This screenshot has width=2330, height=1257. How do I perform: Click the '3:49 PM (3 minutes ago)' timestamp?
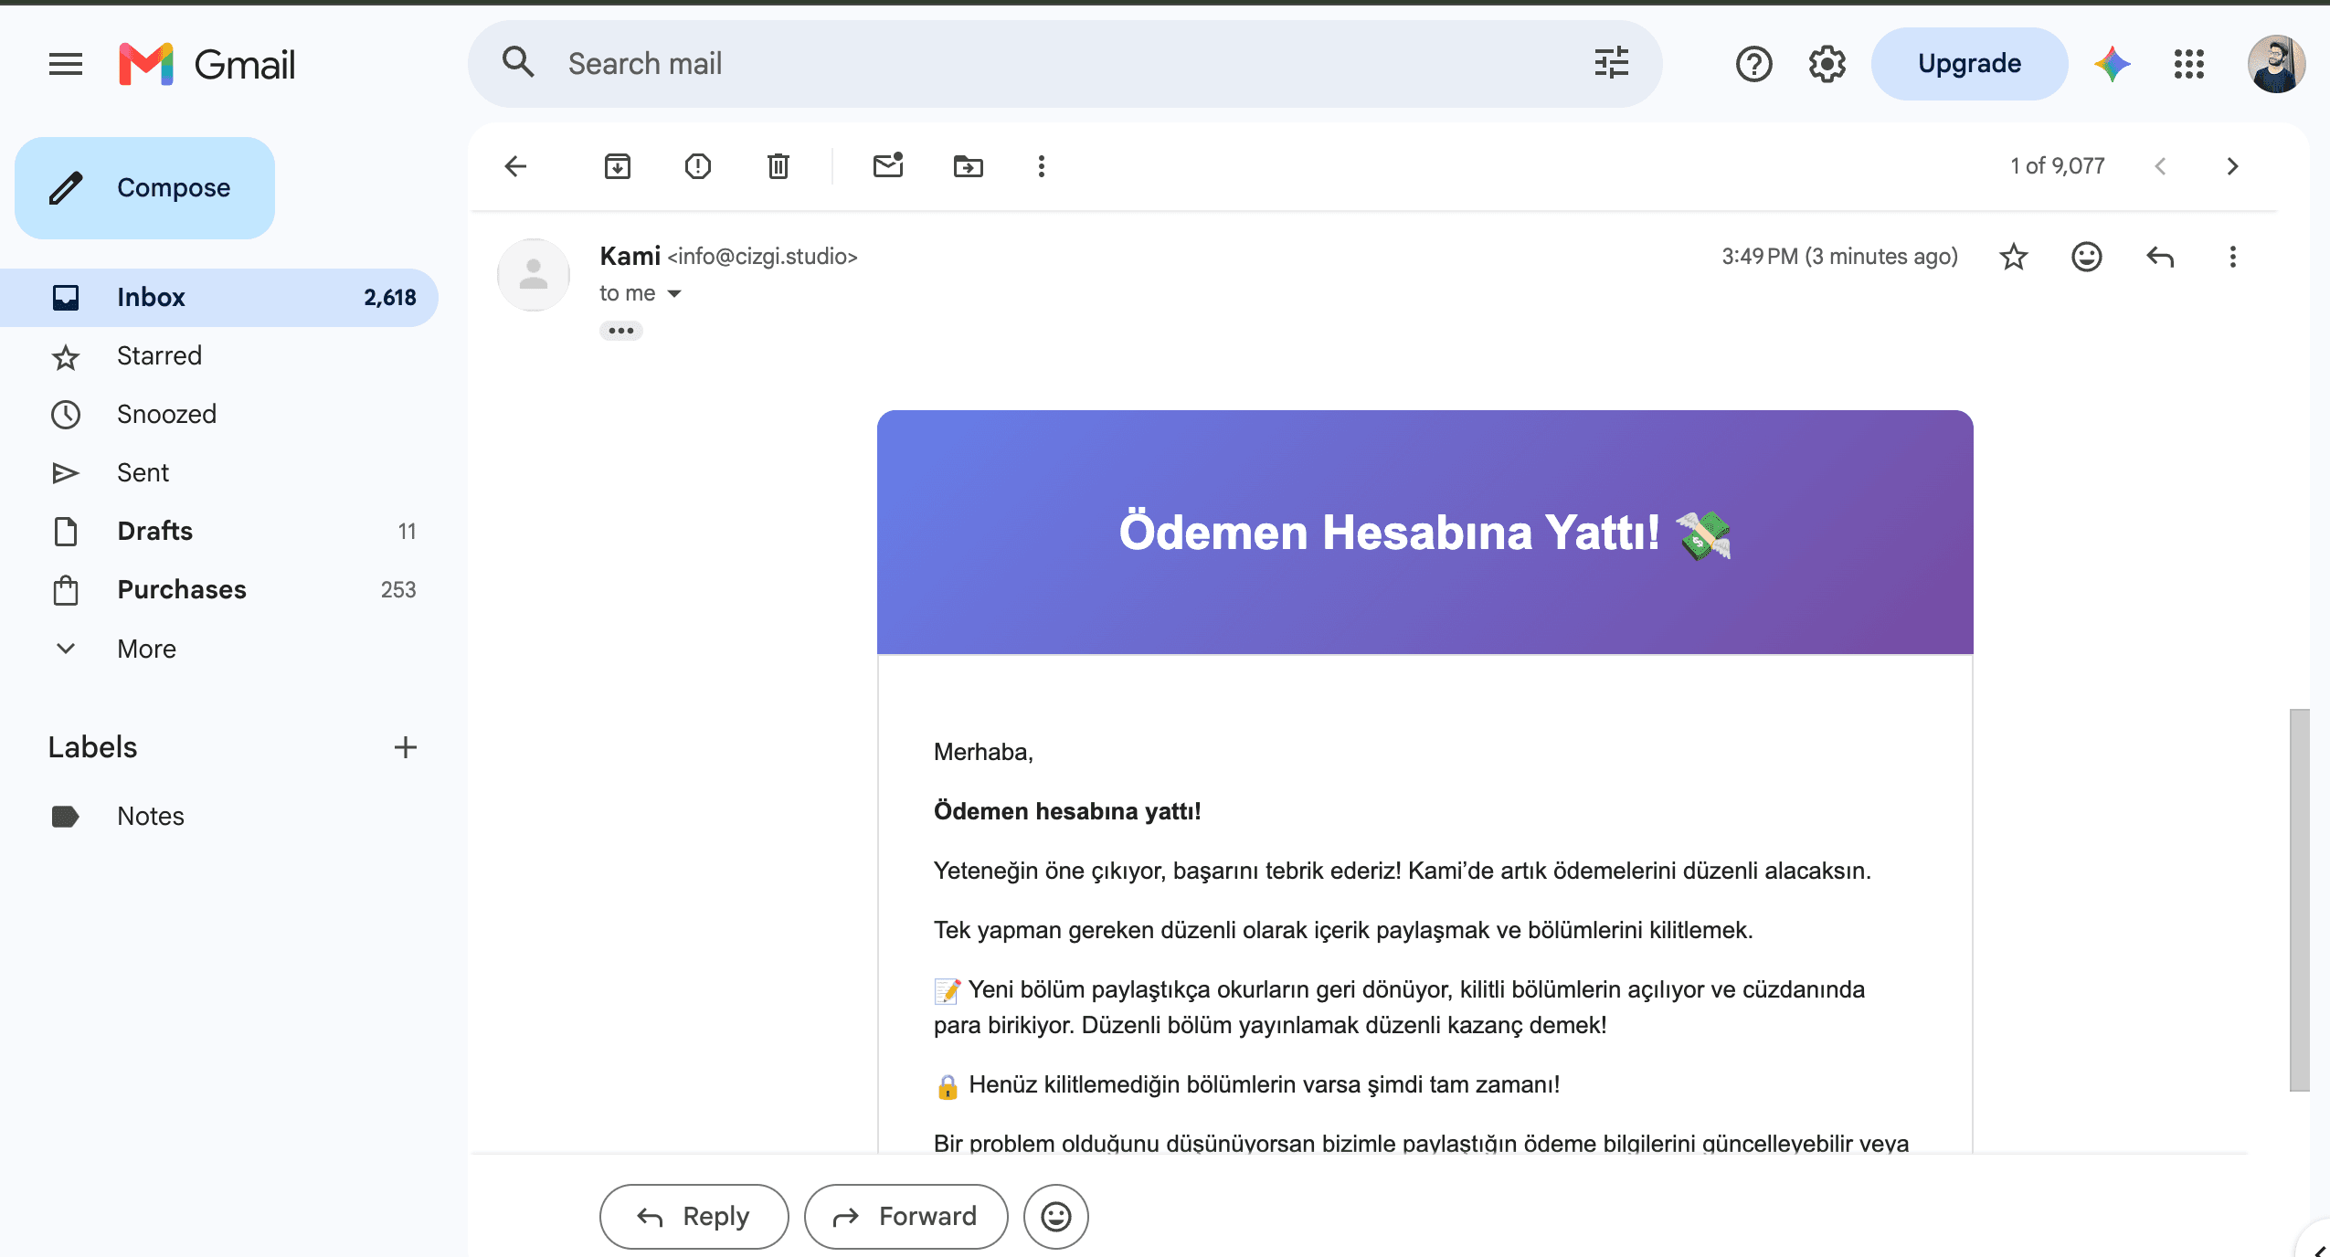click(x=1839, y=257)
